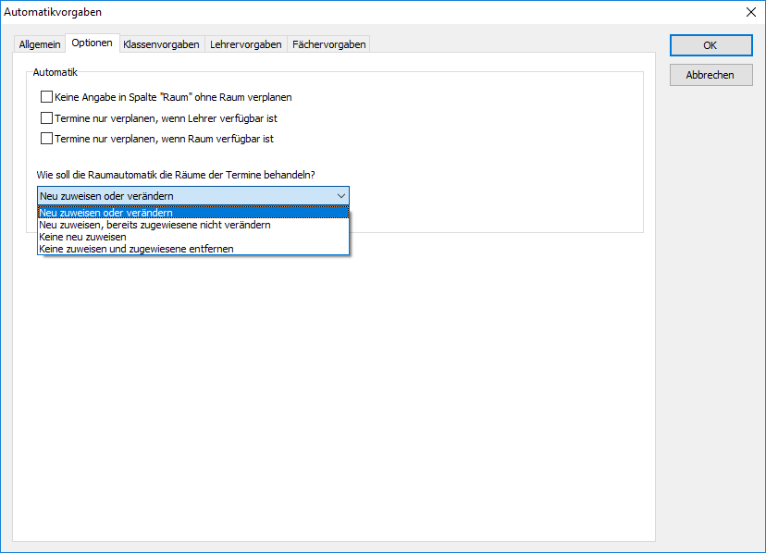Choose 'Neu zuweisen oder verändern' list option
The height and width of the screenshot is (553, 766).
click(193, 213)
